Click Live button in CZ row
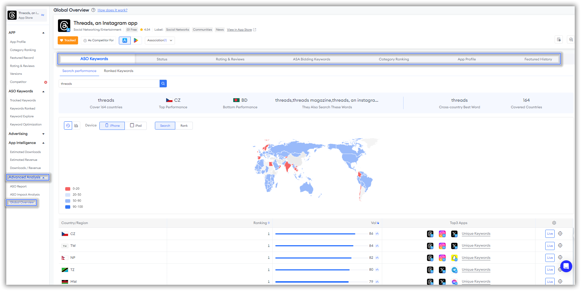 click(x=550, y=234)
